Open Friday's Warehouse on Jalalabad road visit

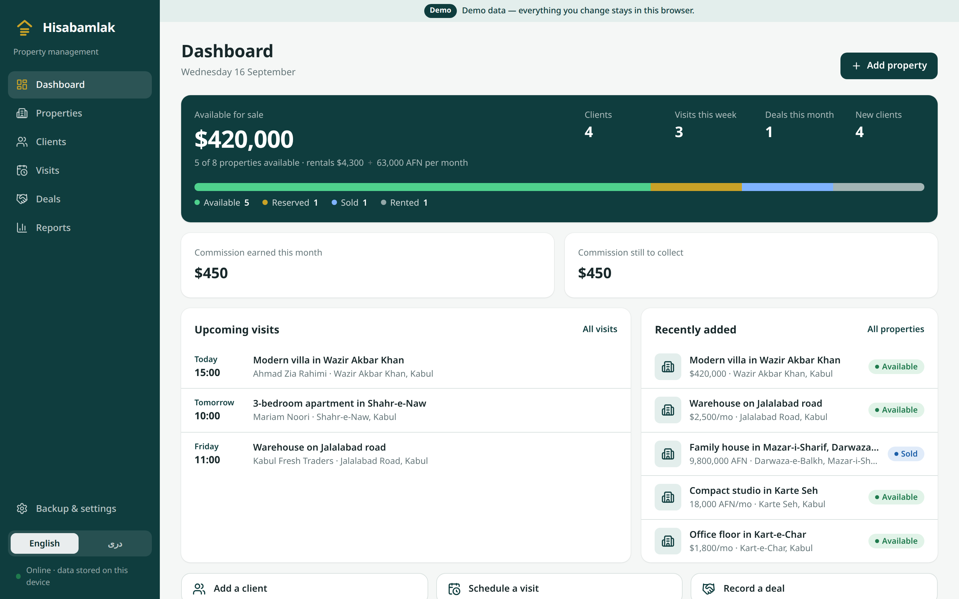click(x=406, y=454)
